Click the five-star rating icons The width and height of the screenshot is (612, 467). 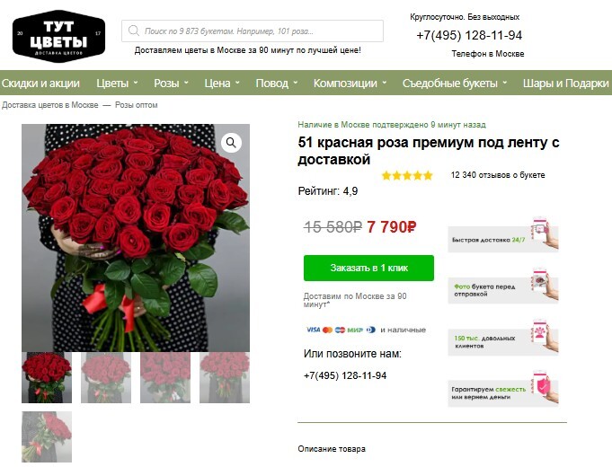pyautogui.click(x=407, y=175)
